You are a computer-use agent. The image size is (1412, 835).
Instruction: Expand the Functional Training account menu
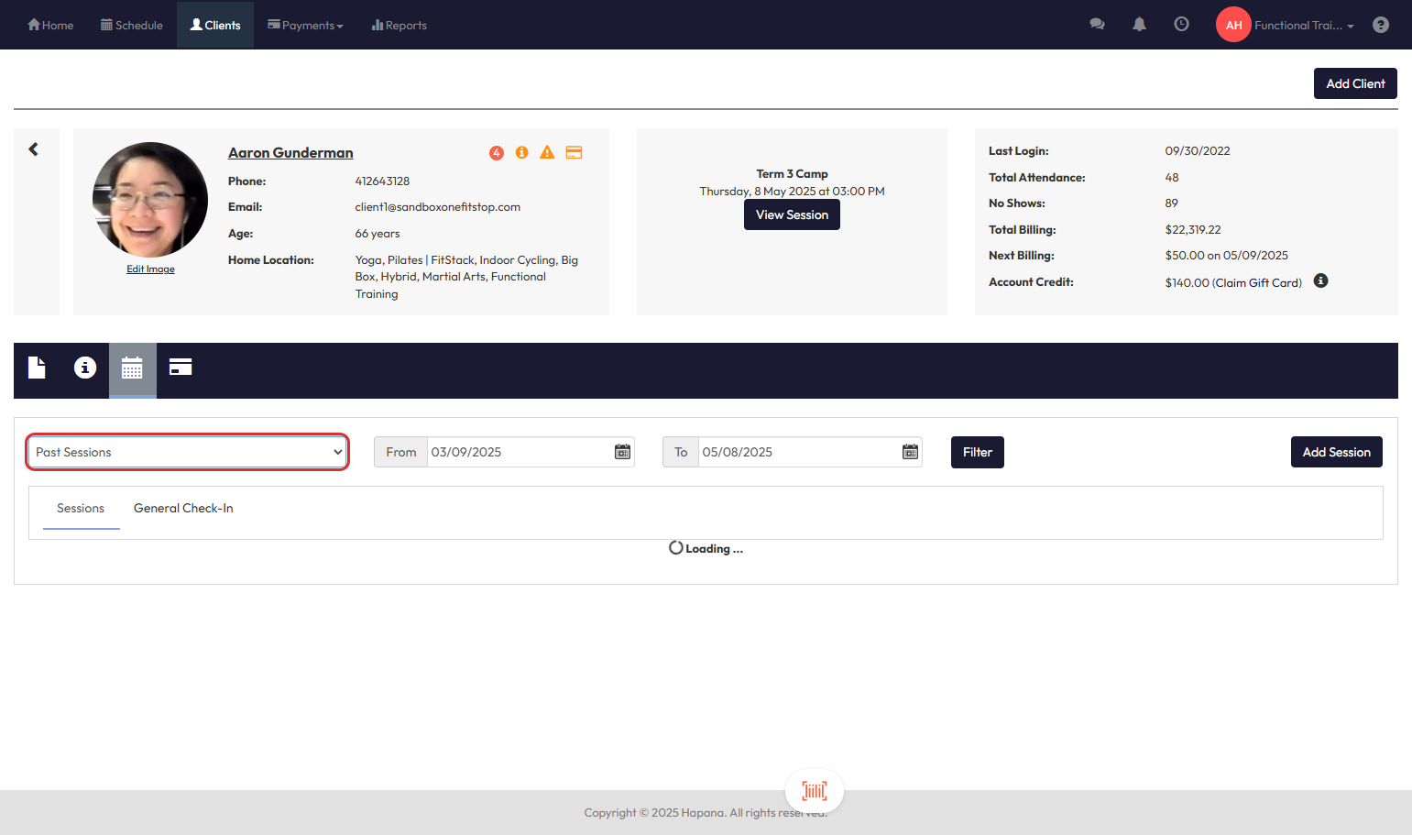(x=1303, y=26)
